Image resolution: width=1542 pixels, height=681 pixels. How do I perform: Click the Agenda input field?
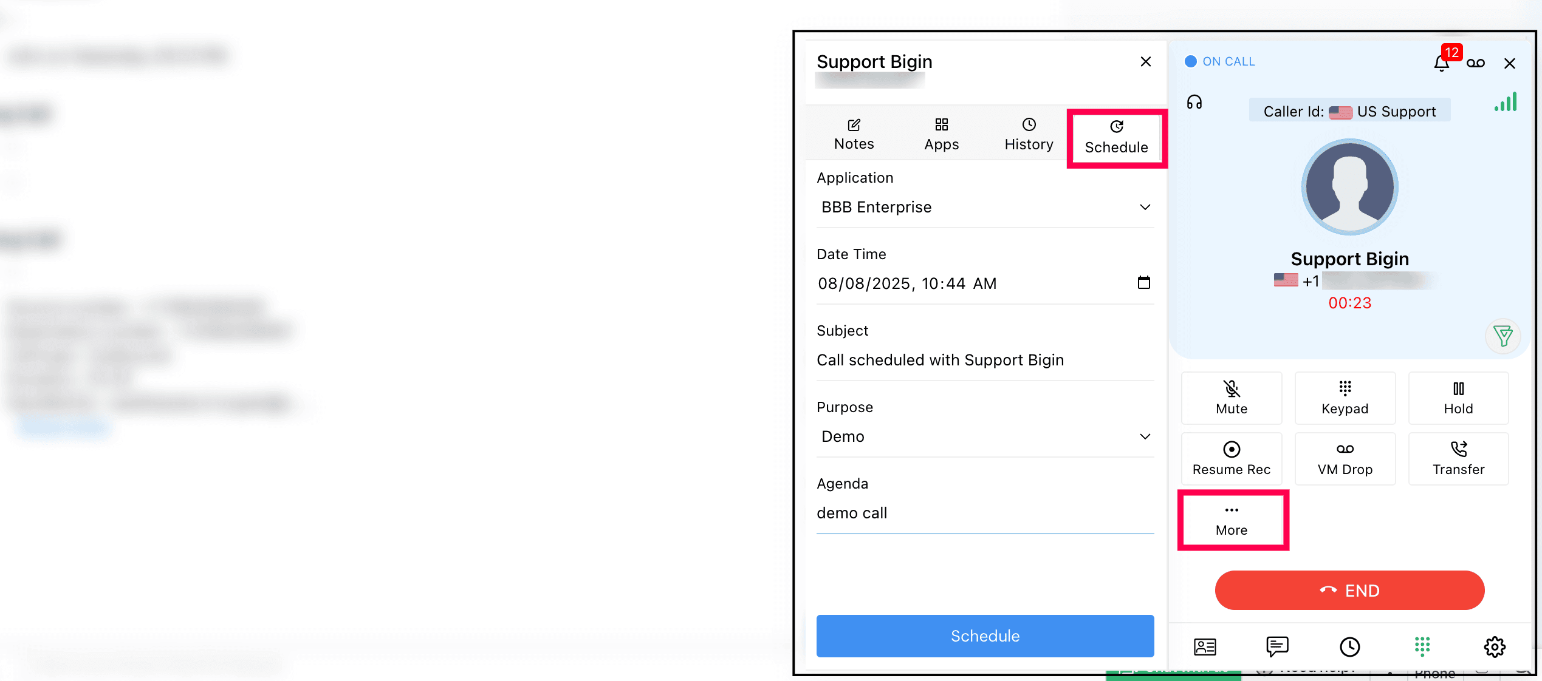click(x=985, y=513)
